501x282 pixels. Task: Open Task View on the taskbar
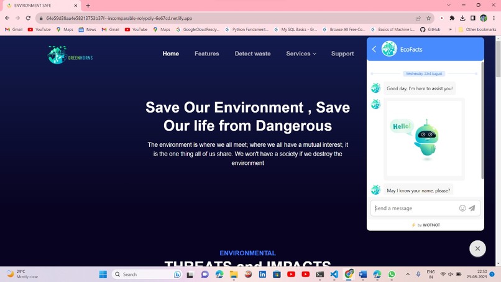[x=190, y=275]
